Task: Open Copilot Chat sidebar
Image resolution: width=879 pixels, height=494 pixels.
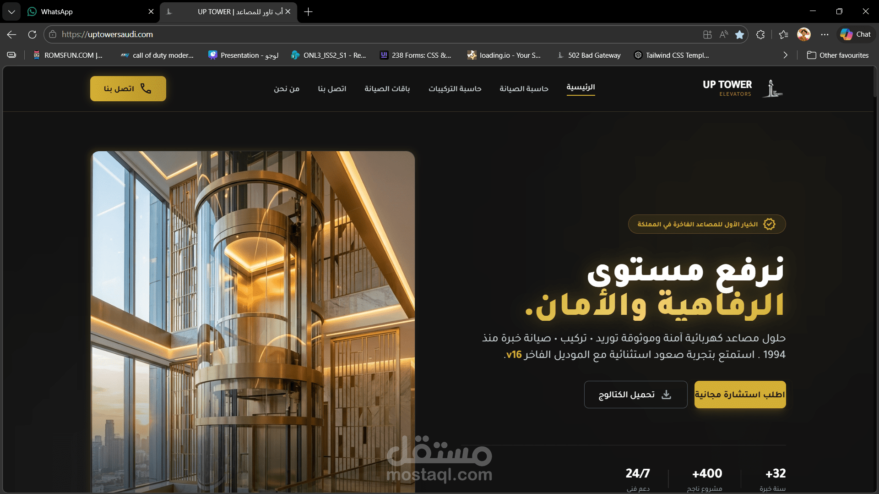Action: pyautogui.click(x=855, y=34)
